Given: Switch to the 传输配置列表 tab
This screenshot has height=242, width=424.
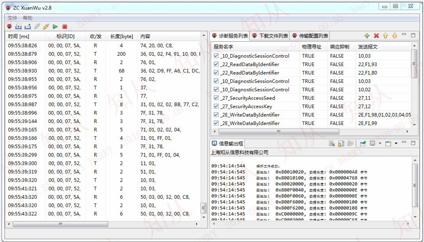Looking at the screenshot, I should (x=310, y=36).
